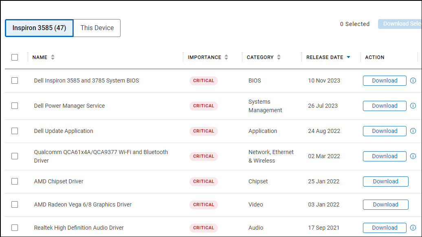Switch to the This Device tab

[97, 28]
